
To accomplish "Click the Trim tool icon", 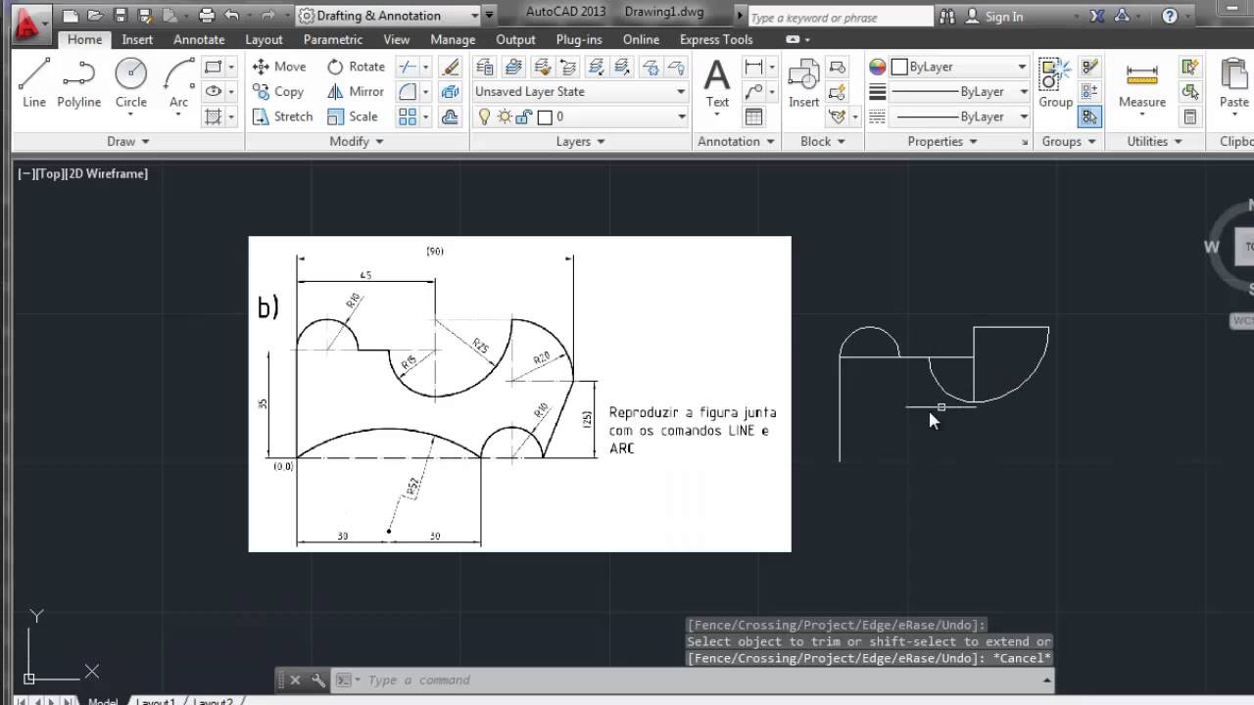I will (408, 67).
